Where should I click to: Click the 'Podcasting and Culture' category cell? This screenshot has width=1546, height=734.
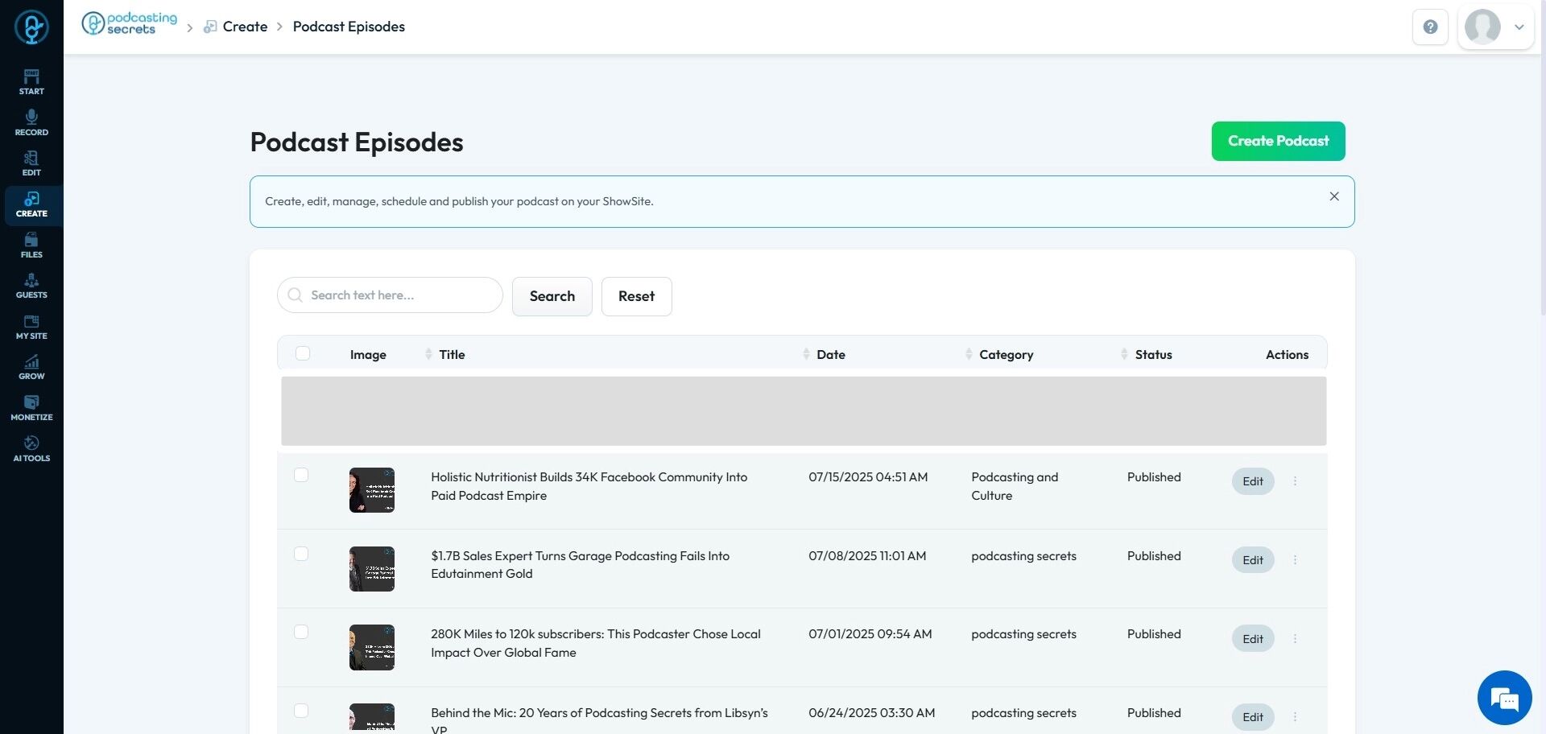point(1015,486)
